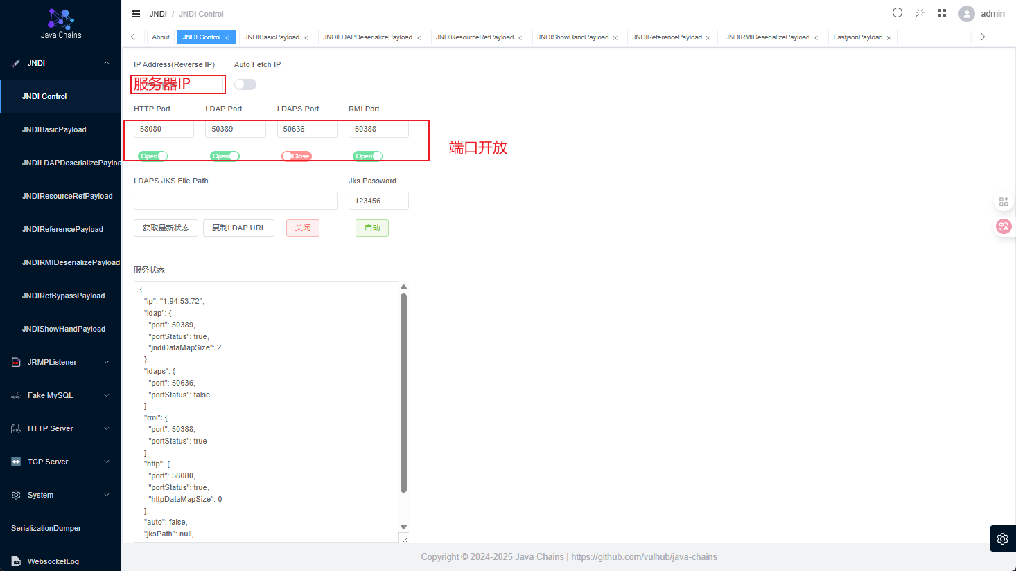Click the green 启动 button
The image size is (1016, 571).
coord(372,228)
